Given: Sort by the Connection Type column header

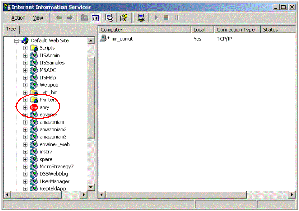Looking at the screenshot, I should point(237,30).
